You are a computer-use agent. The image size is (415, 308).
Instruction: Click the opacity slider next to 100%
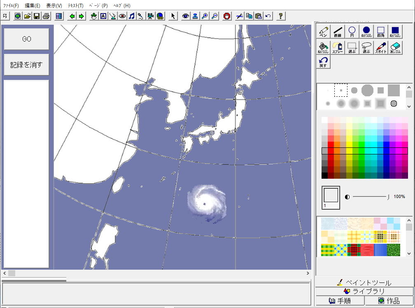(371, 197)
